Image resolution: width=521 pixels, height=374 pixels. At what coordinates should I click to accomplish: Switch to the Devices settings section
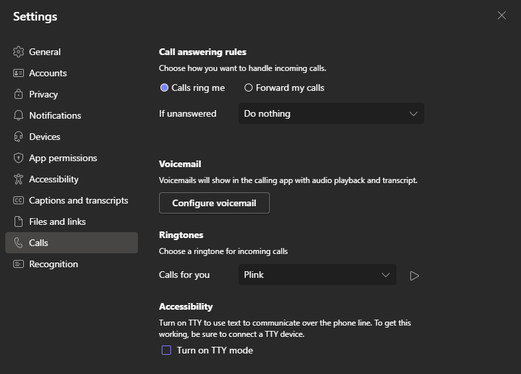[72, 137]
